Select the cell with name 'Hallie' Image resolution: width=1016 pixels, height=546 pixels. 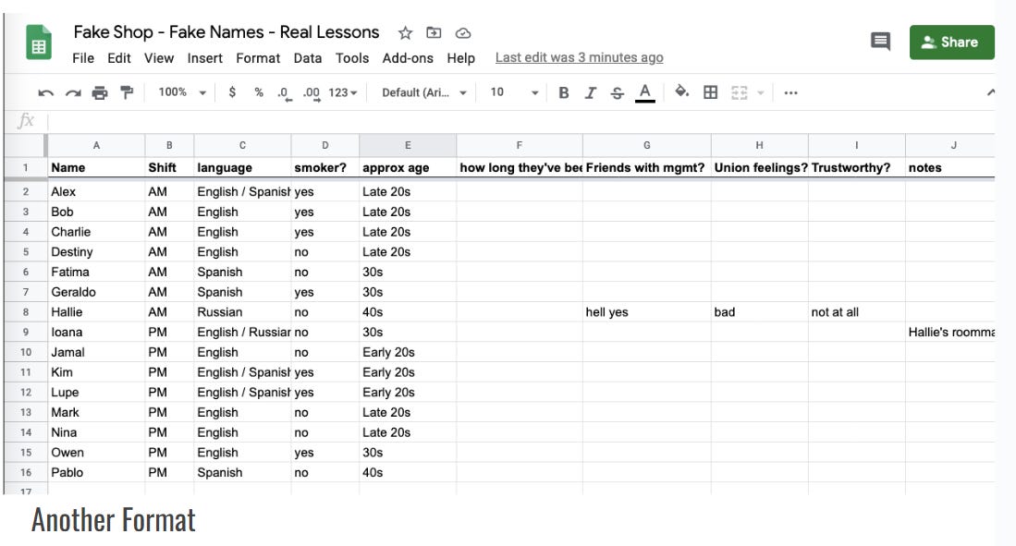coord(96,312)
